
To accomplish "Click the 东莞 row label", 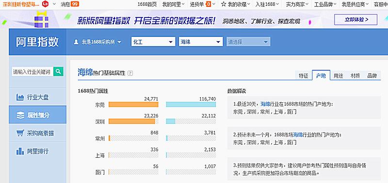I will tap(100, 105).
